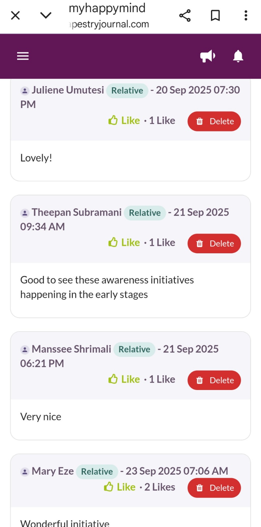Bookmark this page in browser
This screenshot has width=261, height=527.
(215, 15)
